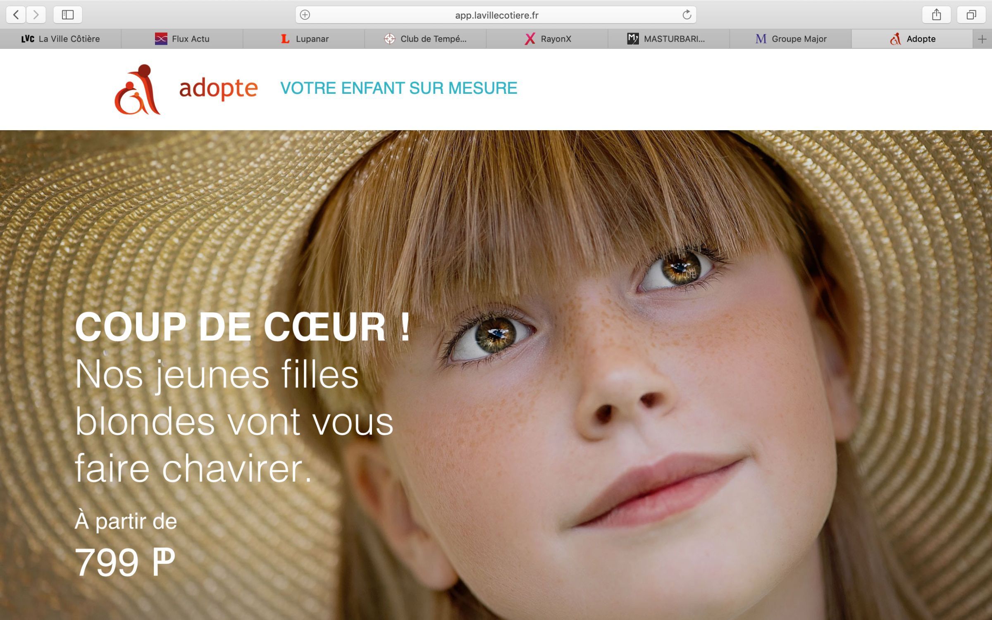Switch to the Club de Tempé... tab
The width and height of the screenshot is (992, 620).
425,39
